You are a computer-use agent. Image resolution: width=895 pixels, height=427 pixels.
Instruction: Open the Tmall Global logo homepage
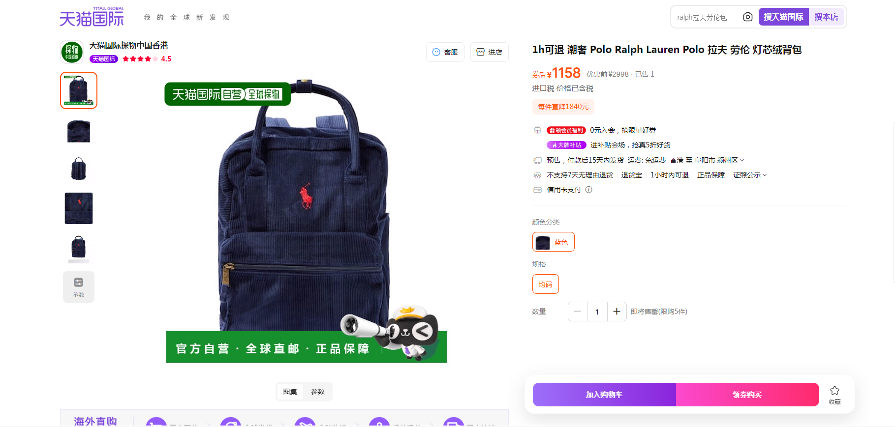pos(92,17)
